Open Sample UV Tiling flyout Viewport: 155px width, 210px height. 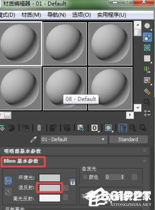147,59
